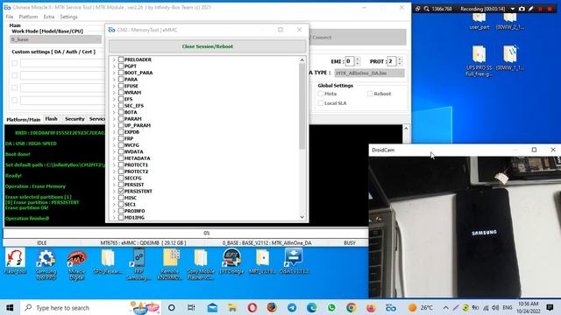Open the Flash tools desktop shortcut
The height and width of the screenshot is (315, 561).
16,262
